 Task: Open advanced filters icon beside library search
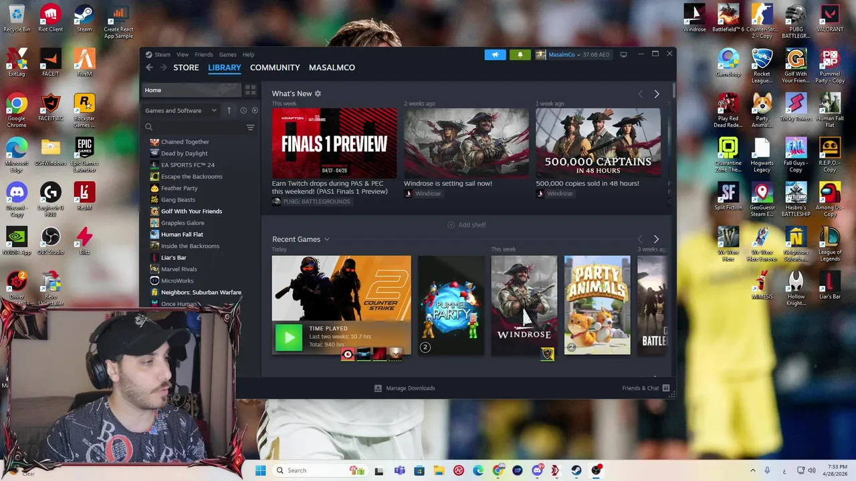coord(250,127)
